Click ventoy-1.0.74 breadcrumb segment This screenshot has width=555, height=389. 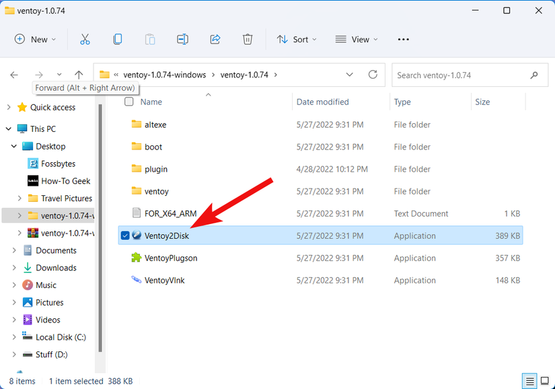click(x=244, y=75)
